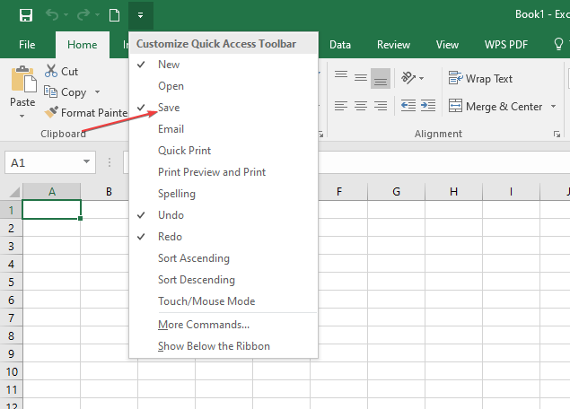Click the New document icon in title bar
Image resolution: width=570 pixels, height=409 pixels.
pos(114,15)
